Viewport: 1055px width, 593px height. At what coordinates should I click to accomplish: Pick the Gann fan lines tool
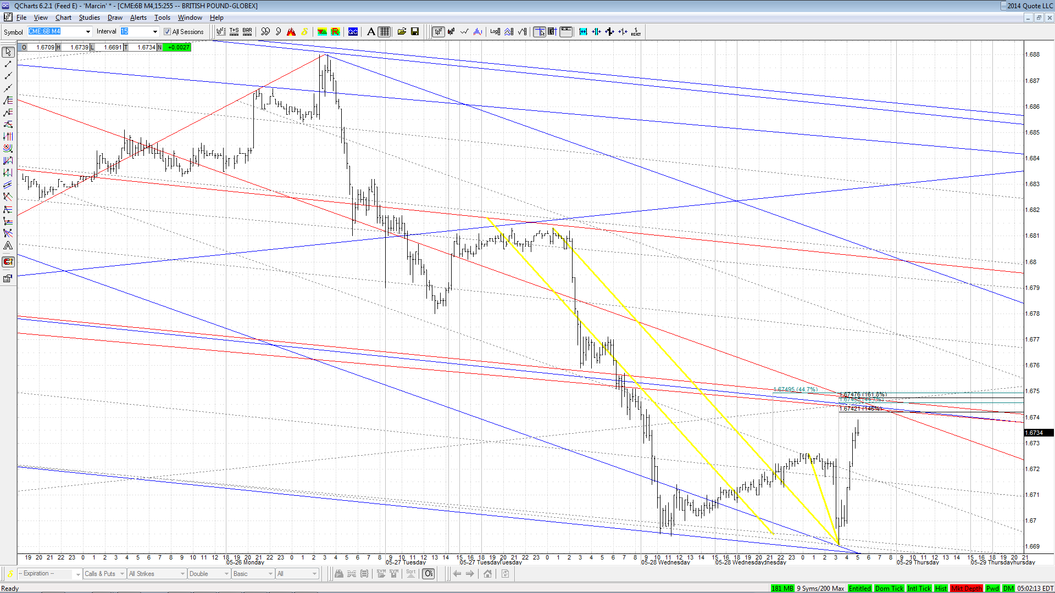coord(8,233)
